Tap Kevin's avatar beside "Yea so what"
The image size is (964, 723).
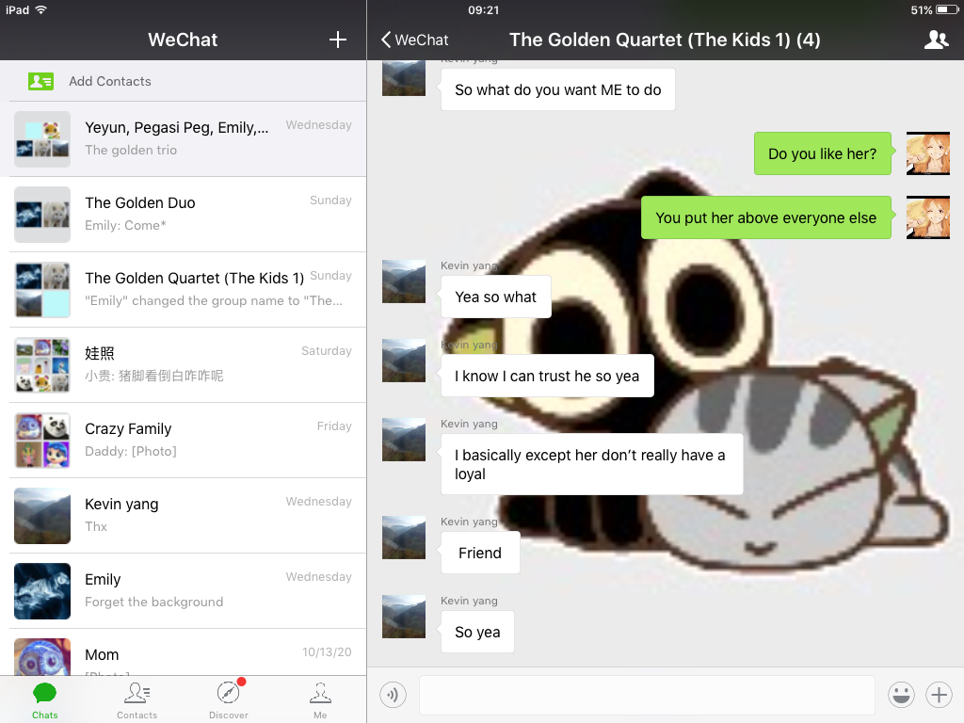(x=403, y=281)
